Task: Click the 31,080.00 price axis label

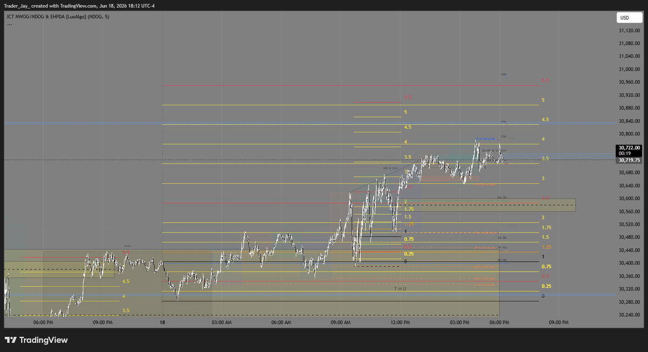Action: pyautogui.click(x=630, y=43)
